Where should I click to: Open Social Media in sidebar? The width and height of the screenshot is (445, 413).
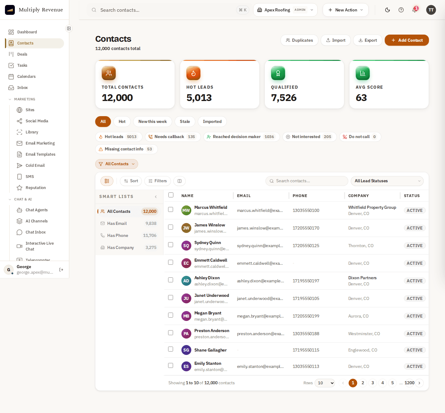tap(39, 121)
